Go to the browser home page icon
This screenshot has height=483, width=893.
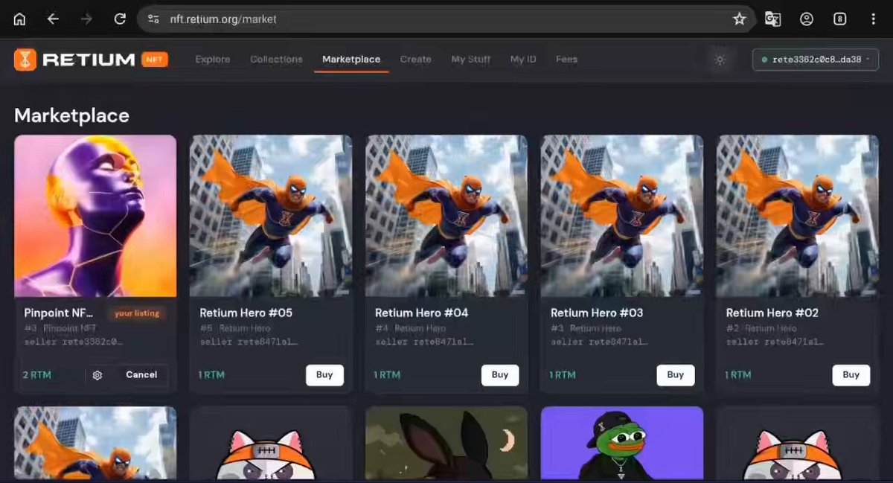coord(19,19)
